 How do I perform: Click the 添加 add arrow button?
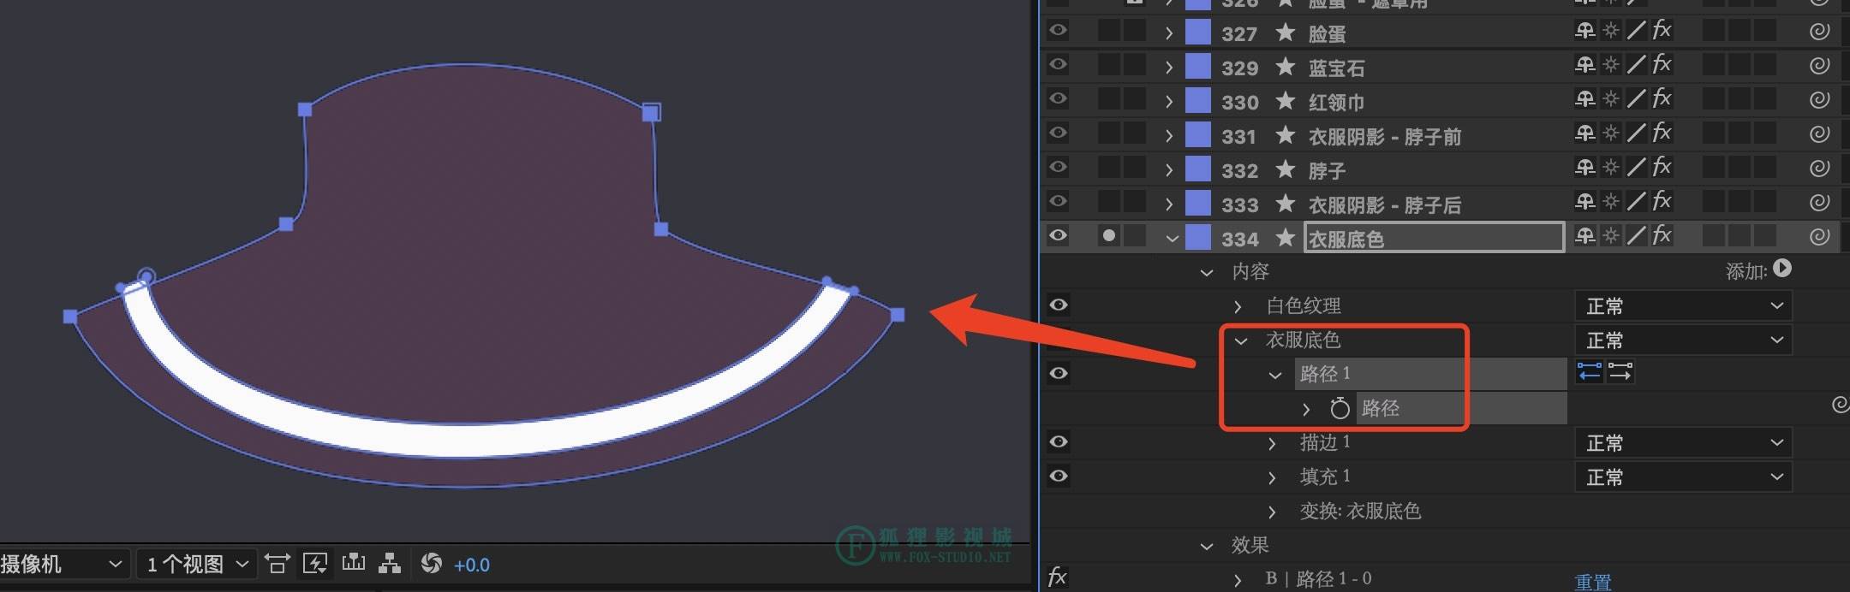1783,269
